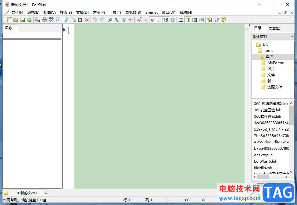Toggle Word Wrap (W) button
The width and height of the screenshot is (297, 205).
tap(152, 20)
